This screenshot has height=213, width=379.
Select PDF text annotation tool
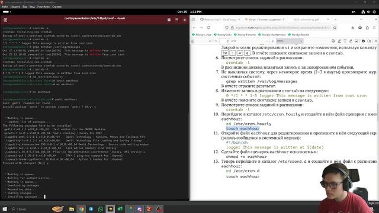coord(345,41)
